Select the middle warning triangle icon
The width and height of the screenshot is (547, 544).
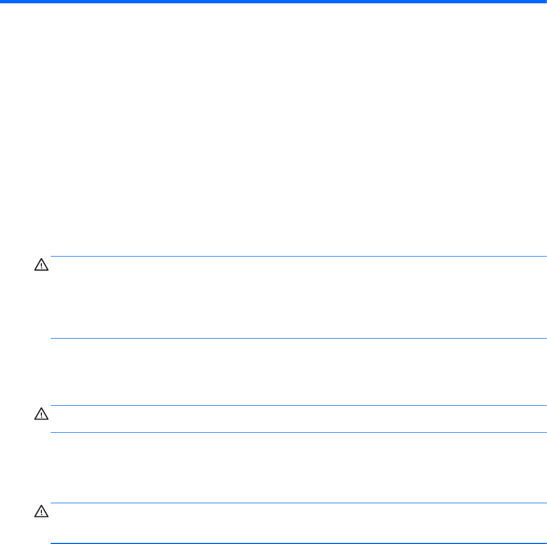(x=41, y=414)
